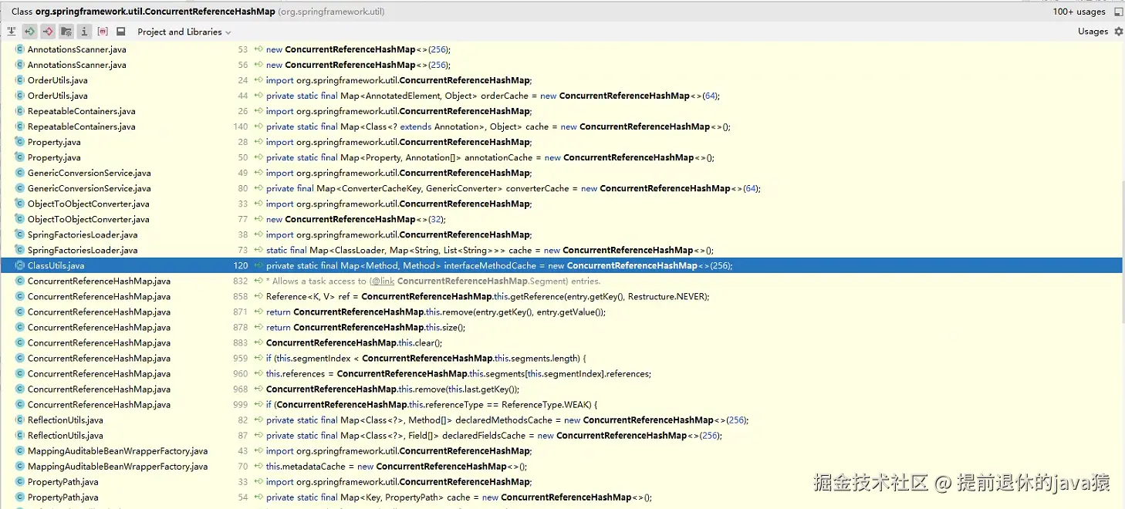The height and width of the screenshot is (509, 1125).
Task: Click the ConcurrentReferenceHashMap class title header
Action: pos(198,12)
